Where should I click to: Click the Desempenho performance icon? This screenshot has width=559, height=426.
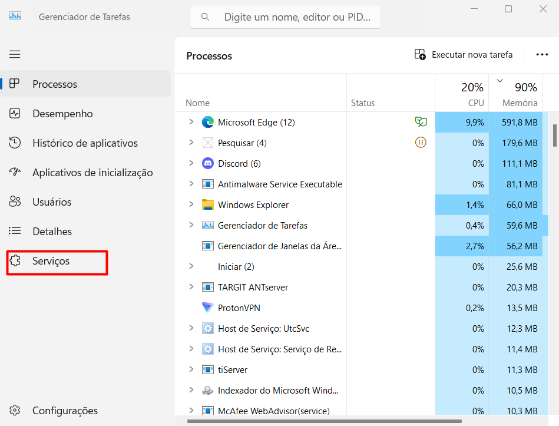coord(15,113)
